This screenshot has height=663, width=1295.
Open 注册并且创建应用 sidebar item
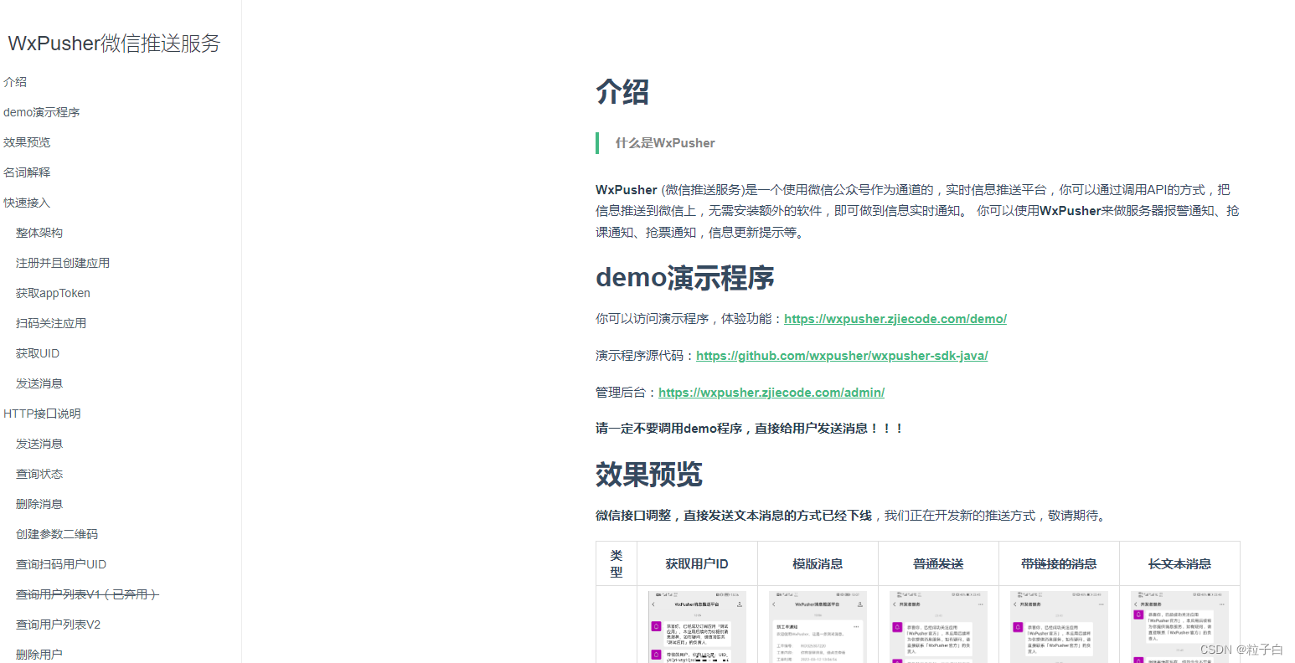point(63,263)
